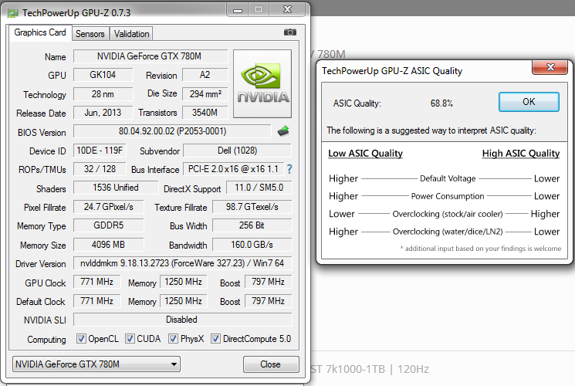The width and height of the screenshot is (575, 386).
Task: Minimize the GPU-Z window
Action: tap(238, 10)
